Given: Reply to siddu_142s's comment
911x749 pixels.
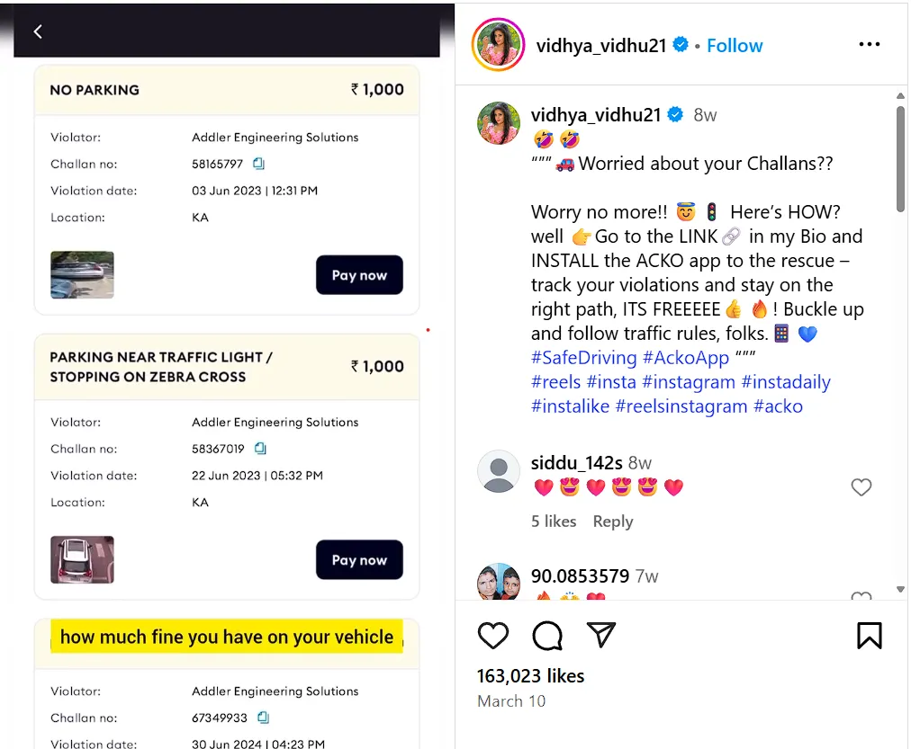Looking at the screenshot, I should click(612, 522).
